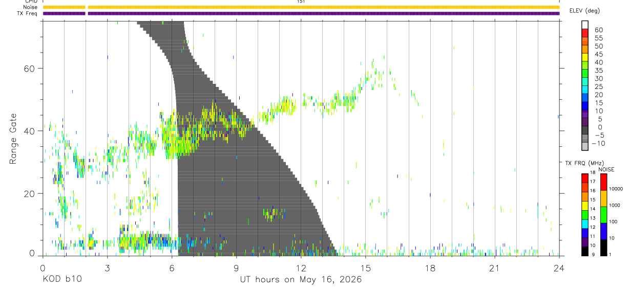Click the '6' tick on UT hours axis
The image size is (629, 290).
tap(172, 267)
